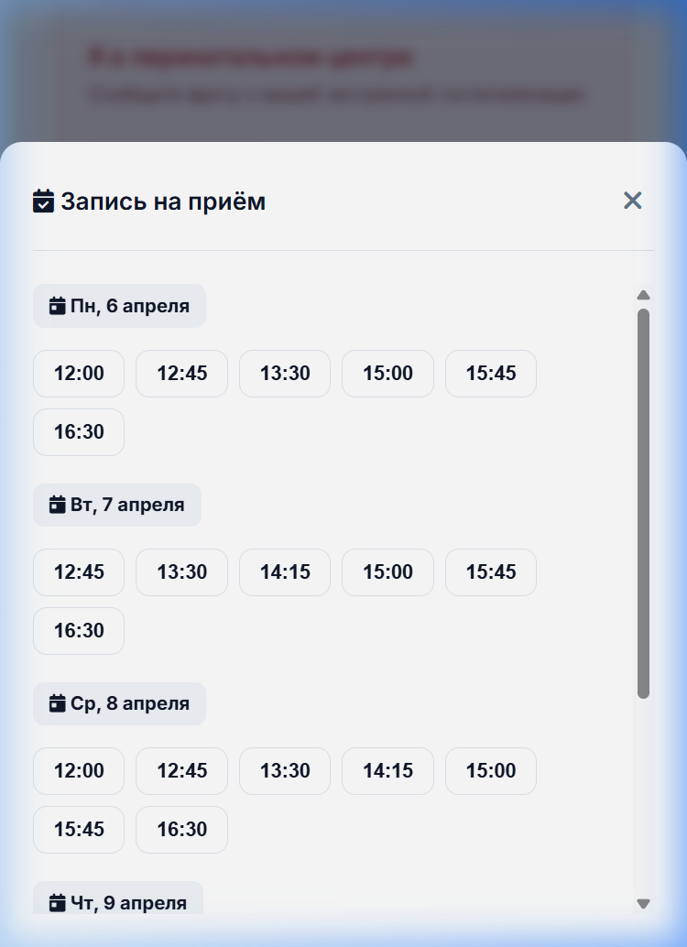Click the "Чт, 9 апреля" date header
687x947 pixels.
[117, 902]
